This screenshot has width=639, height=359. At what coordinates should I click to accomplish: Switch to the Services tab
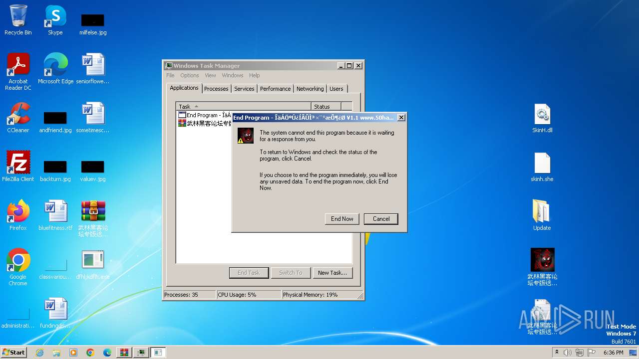click(x=244, y=89)
